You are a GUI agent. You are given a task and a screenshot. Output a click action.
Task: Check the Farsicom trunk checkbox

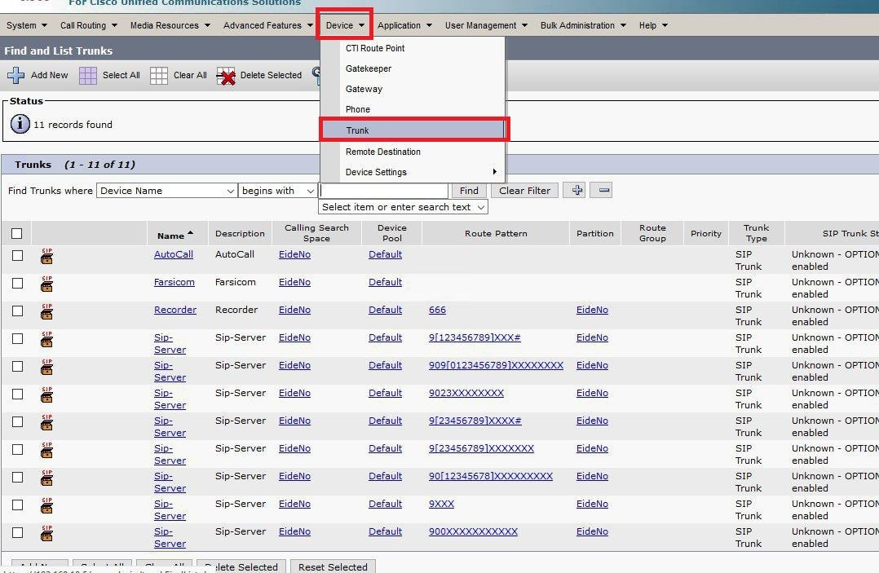point(17,283)
